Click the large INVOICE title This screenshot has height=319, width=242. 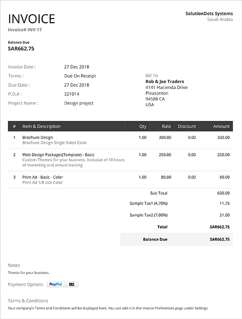31,19
